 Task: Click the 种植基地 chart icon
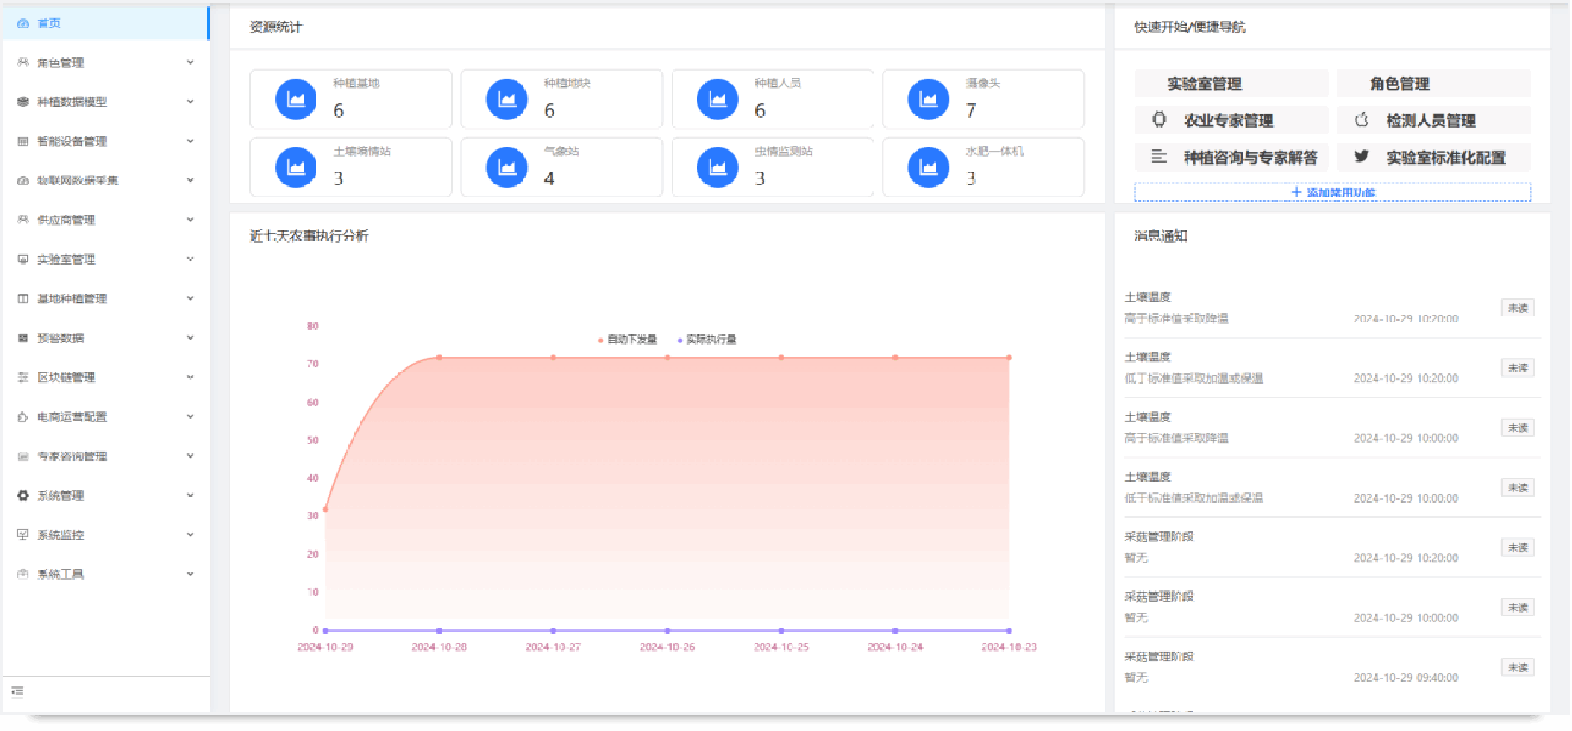pyautogui.click(x=296, y=99)
